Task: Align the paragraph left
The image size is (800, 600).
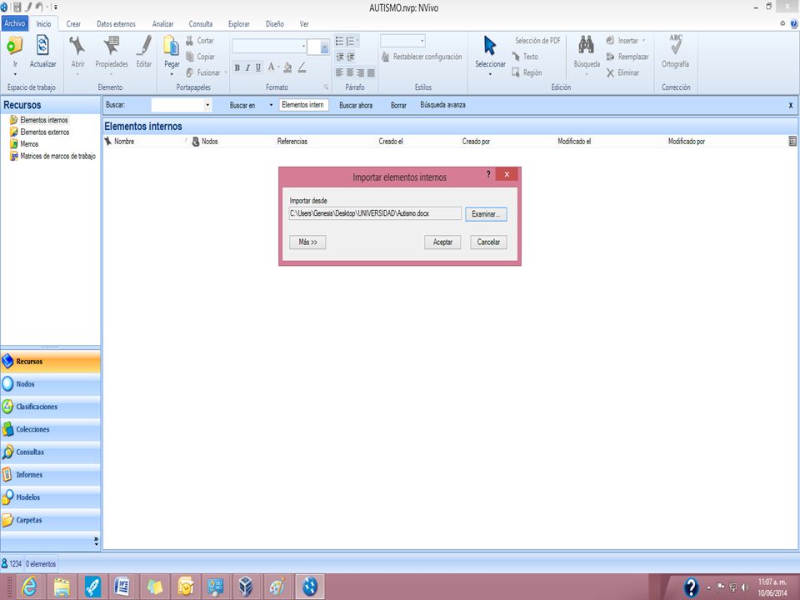Action: pos(339,72)
